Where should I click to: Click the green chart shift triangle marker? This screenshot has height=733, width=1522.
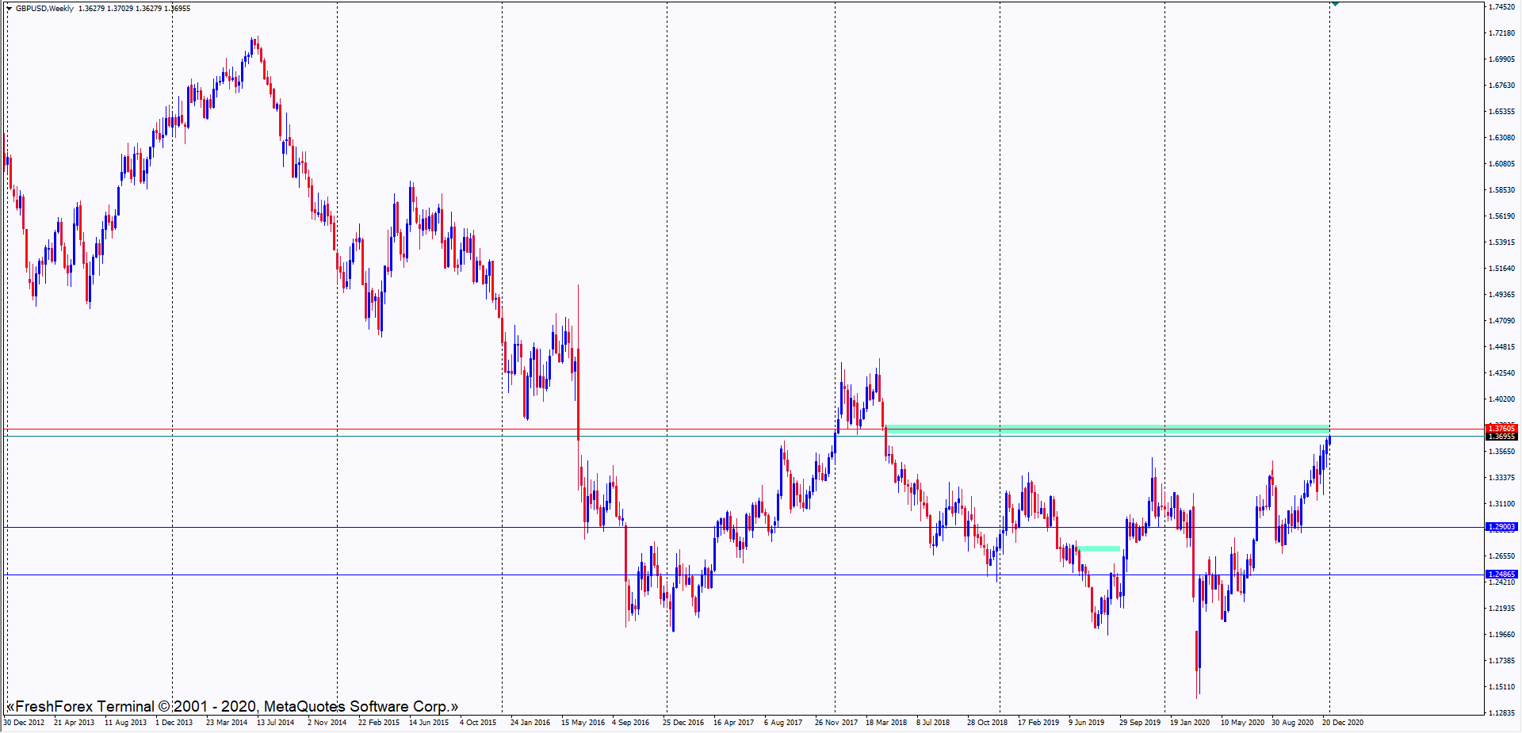[1336, 4]
